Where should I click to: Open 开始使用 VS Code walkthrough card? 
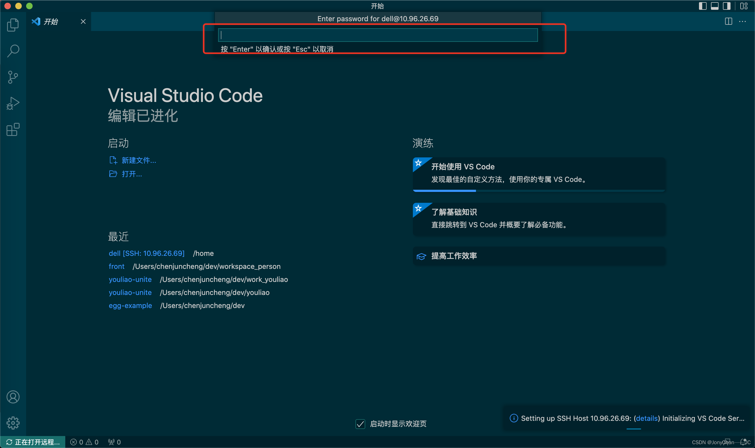(539, 174)
